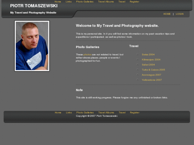194x145 pixels.
Task: Select Travel in the top navigation bar
Action: pyautogui.click(x=122, y=2)
